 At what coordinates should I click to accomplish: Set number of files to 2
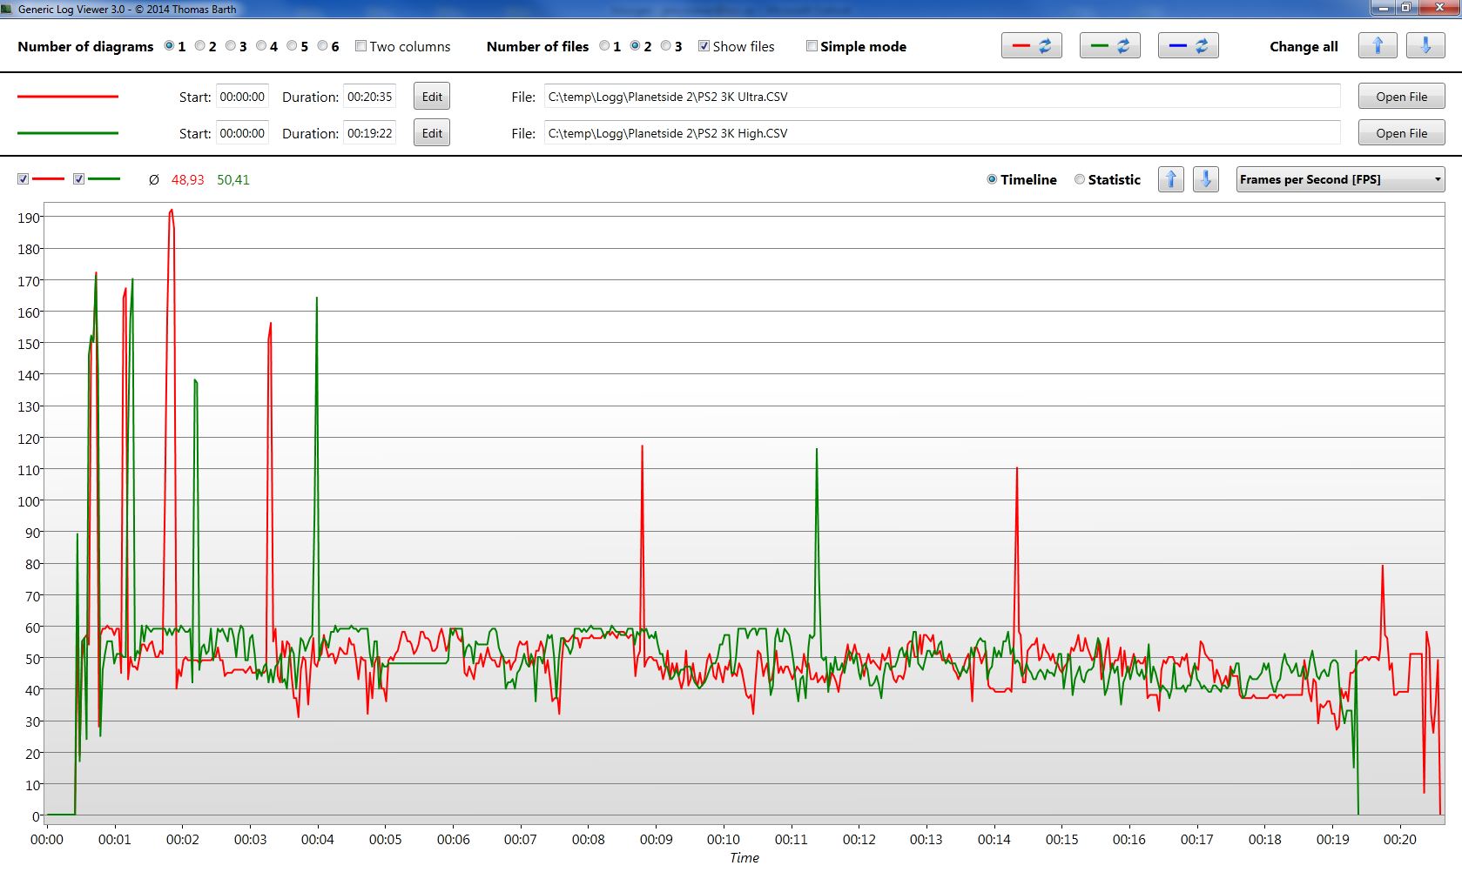coord(635,46)
